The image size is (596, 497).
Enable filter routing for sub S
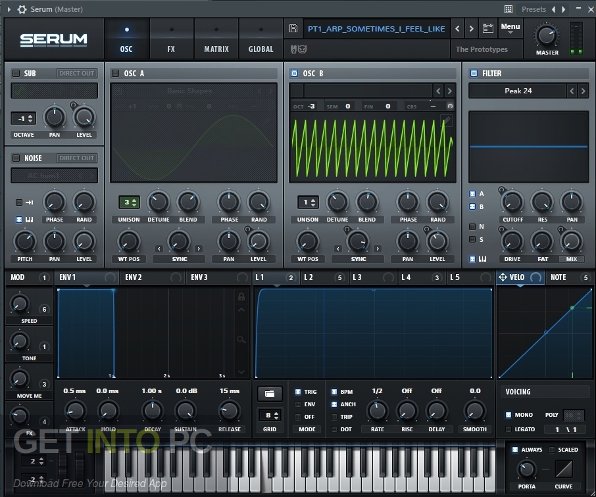(472, 239)
